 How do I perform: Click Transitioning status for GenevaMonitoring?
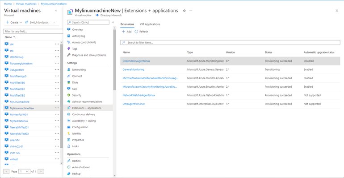point(272,69)
